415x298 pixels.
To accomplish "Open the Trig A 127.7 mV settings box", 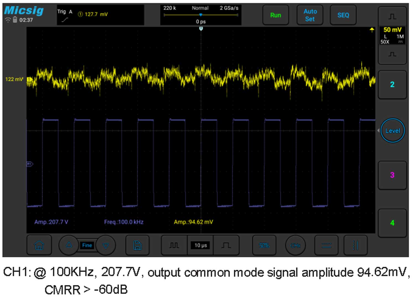I will 100,15.
